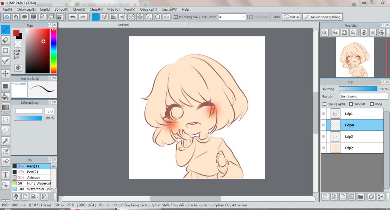
Task: Enable curve snap
Action: tap(149, 17)
